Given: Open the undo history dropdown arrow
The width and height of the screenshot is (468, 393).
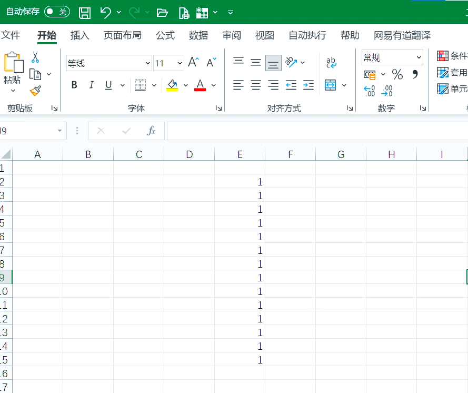Looking at the screenshot, I should (x=119, y=12).
